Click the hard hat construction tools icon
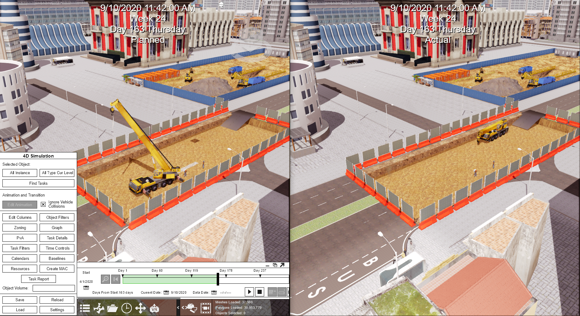Viewport: 580px width, 316px height. tap(190, 308)
